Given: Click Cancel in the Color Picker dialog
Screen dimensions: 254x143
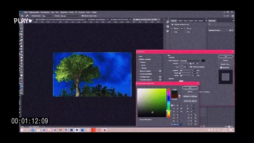Looking at the screenshot, I should point(190,92).
